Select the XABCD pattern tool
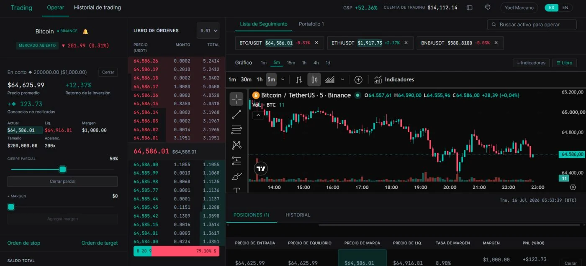The image size is (586, 266). 236,145
